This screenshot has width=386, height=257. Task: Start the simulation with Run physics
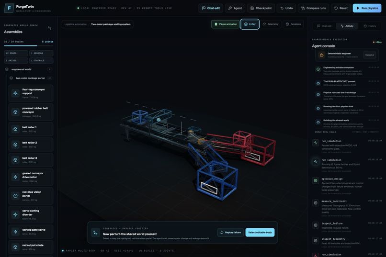coord(367,8)
